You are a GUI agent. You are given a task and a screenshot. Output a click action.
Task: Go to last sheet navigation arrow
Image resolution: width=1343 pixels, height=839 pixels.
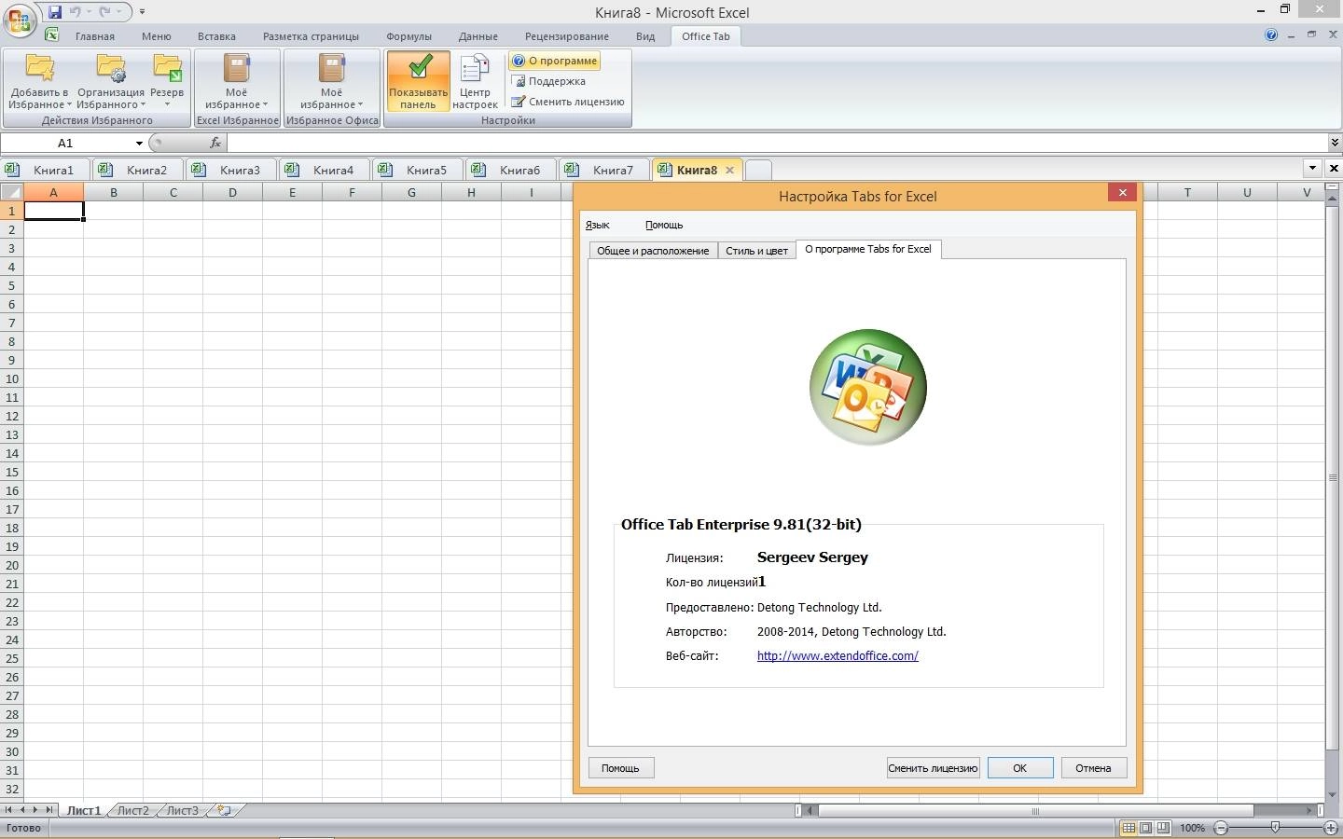(49, 810)
